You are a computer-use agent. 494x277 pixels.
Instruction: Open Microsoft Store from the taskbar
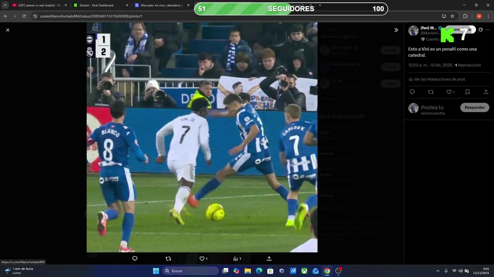point(271,271)
